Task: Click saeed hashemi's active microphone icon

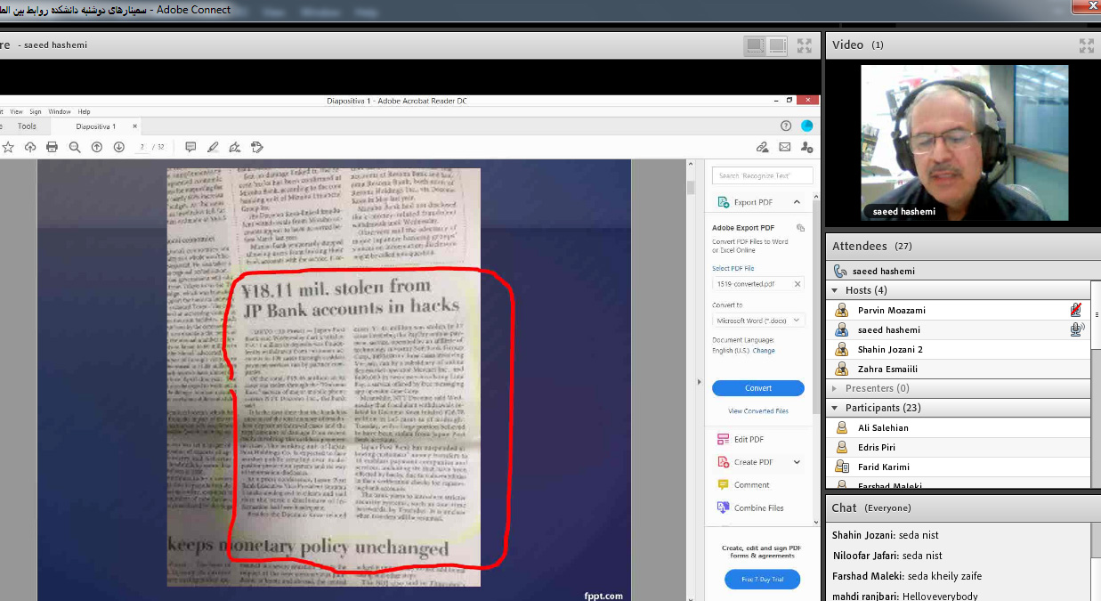Action: click(x=1076, y=329)
